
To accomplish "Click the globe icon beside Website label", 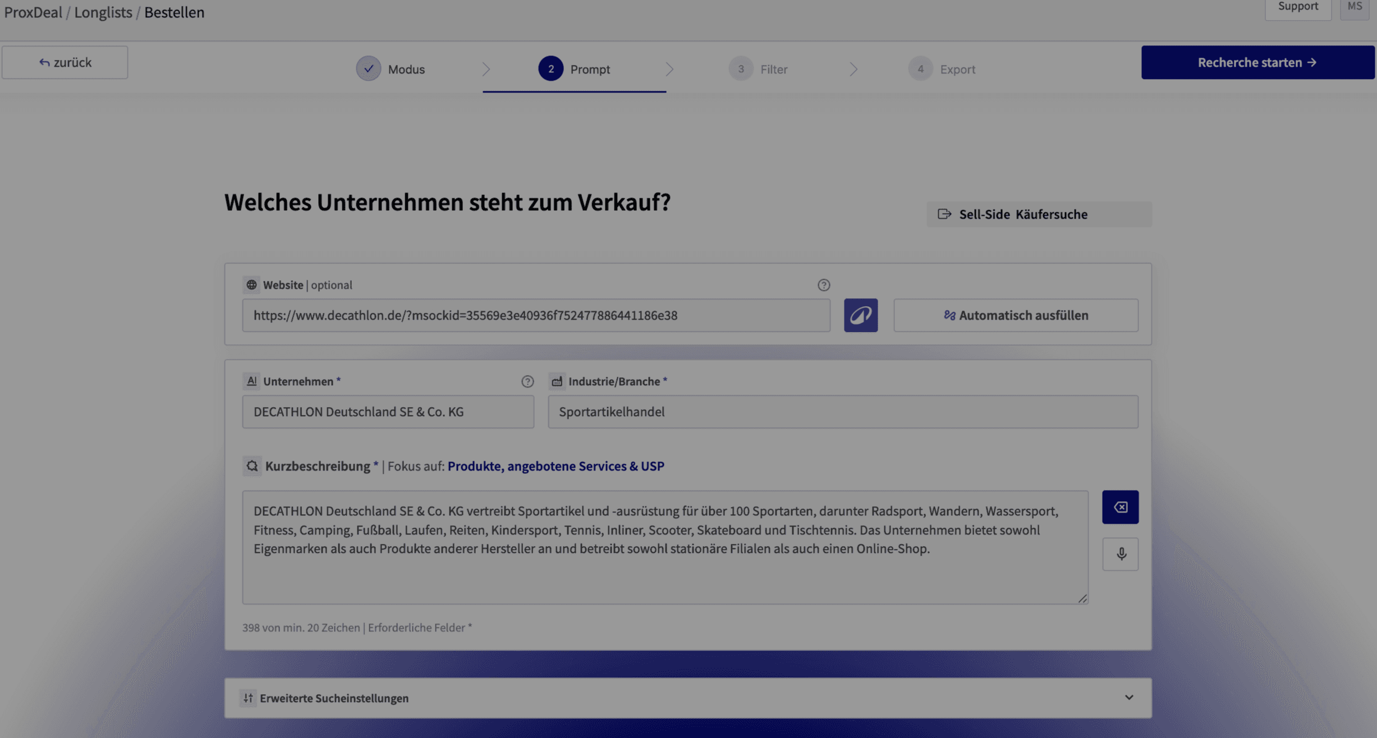I will click(251, 285).
